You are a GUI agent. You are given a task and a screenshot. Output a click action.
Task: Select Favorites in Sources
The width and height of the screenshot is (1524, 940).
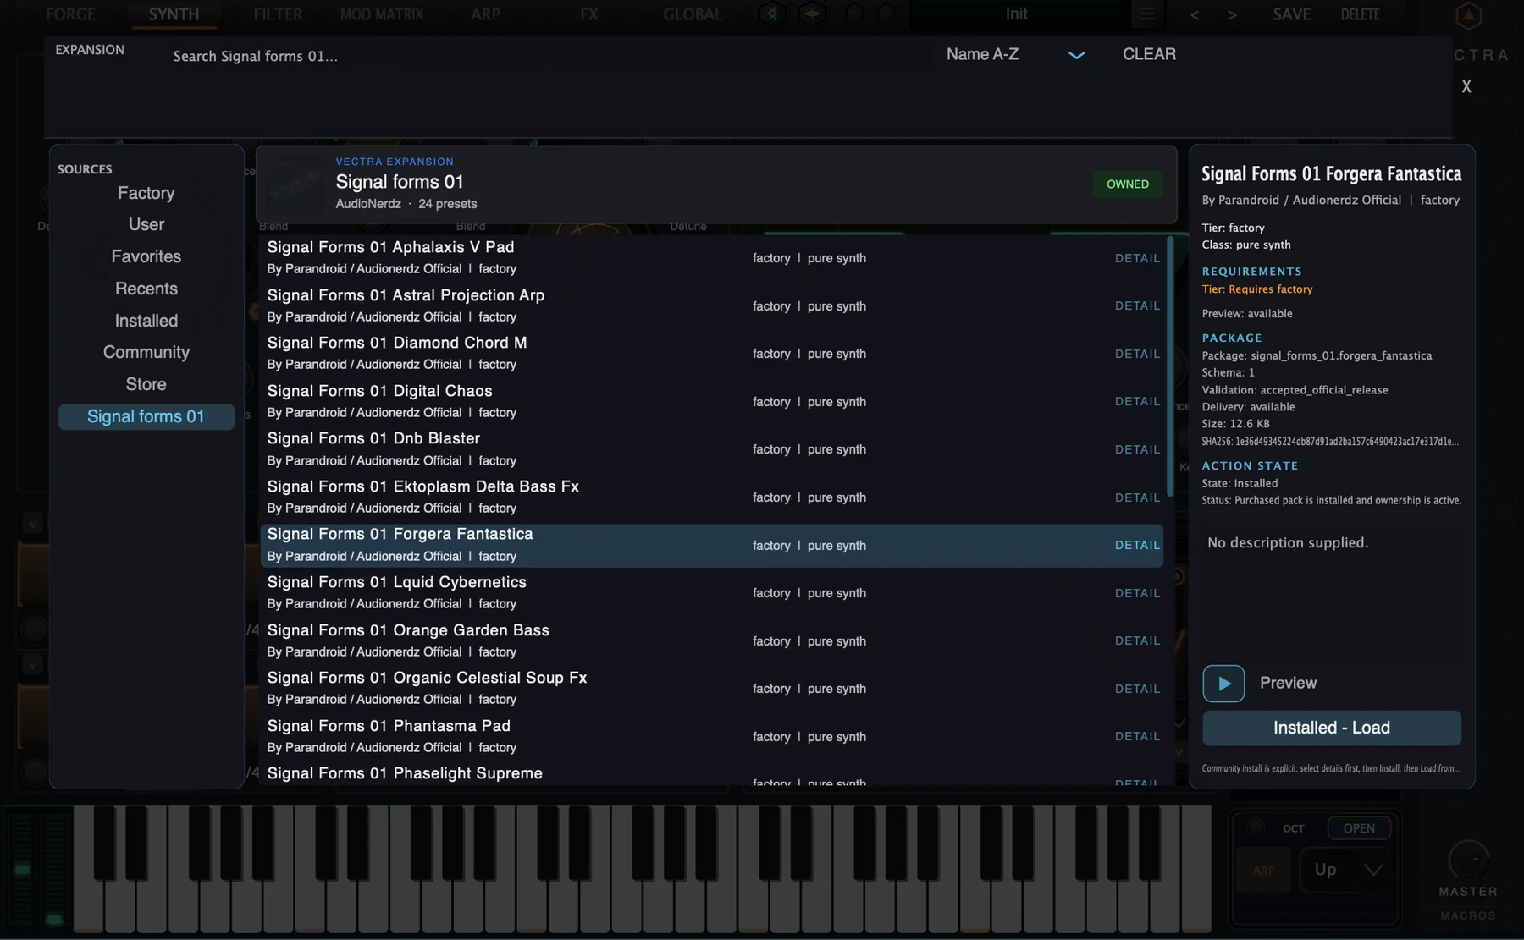[x=146, y=256]
